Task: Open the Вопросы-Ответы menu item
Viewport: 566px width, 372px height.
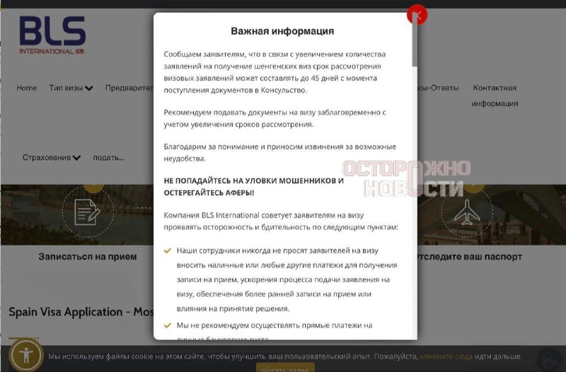Action: (438, 88)
